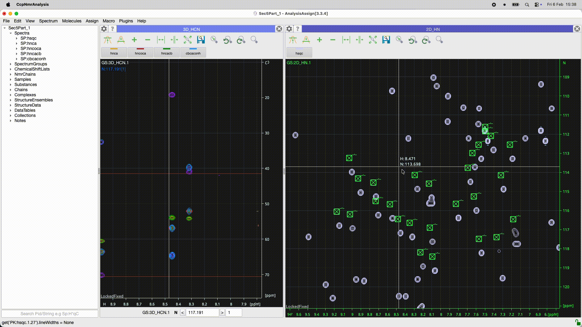Click next zoom icon in 2D_HN toolbar
This screenshot has width=582, height=327.
(x=426, y=40)
